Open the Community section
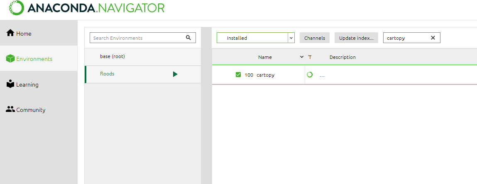Viewport: 477px width, 184px height. tap(39, 109)
